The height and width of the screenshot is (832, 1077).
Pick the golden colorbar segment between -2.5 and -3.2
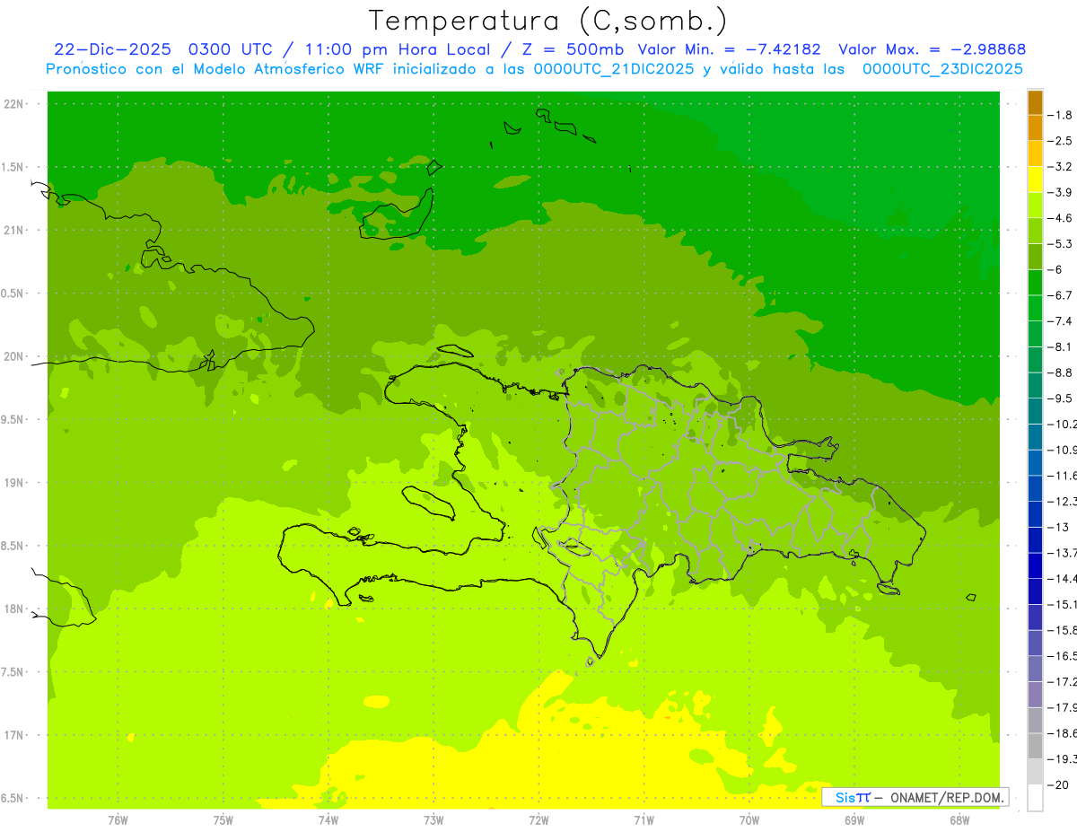(1035, 154)
